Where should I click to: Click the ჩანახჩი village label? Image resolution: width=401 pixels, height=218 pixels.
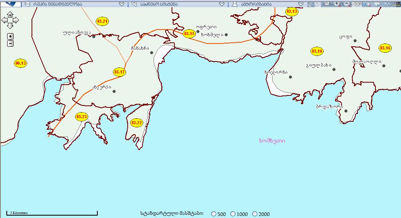point(140,48)
